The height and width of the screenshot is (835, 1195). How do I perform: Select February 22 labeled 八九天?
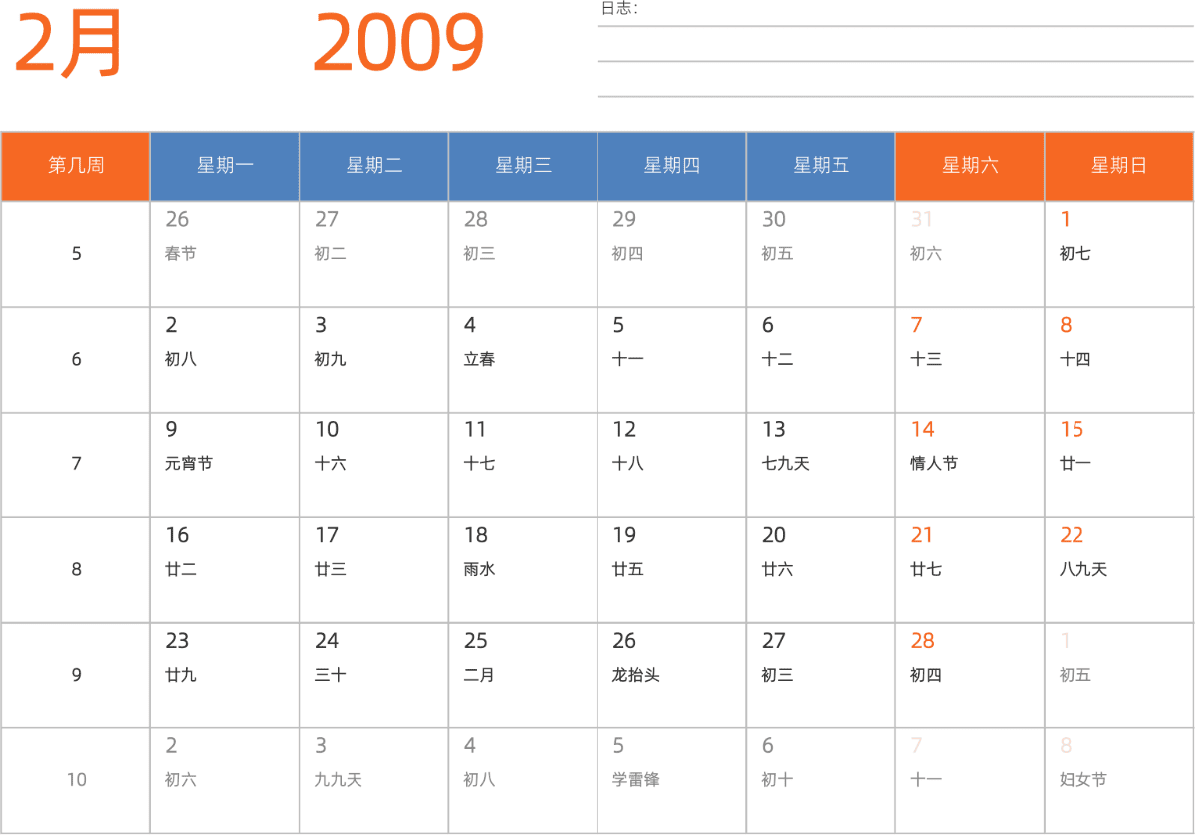[x=1119, y=570]
